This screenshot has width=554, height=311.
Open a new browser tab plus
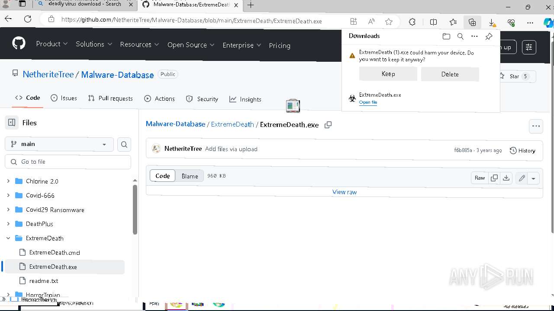(x=251, y=5)
